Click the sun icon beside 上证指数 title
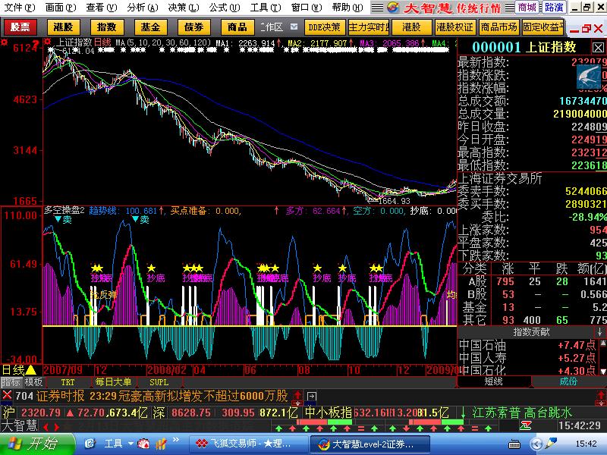The width and height of the screenshot is (607, 455). 48,42
